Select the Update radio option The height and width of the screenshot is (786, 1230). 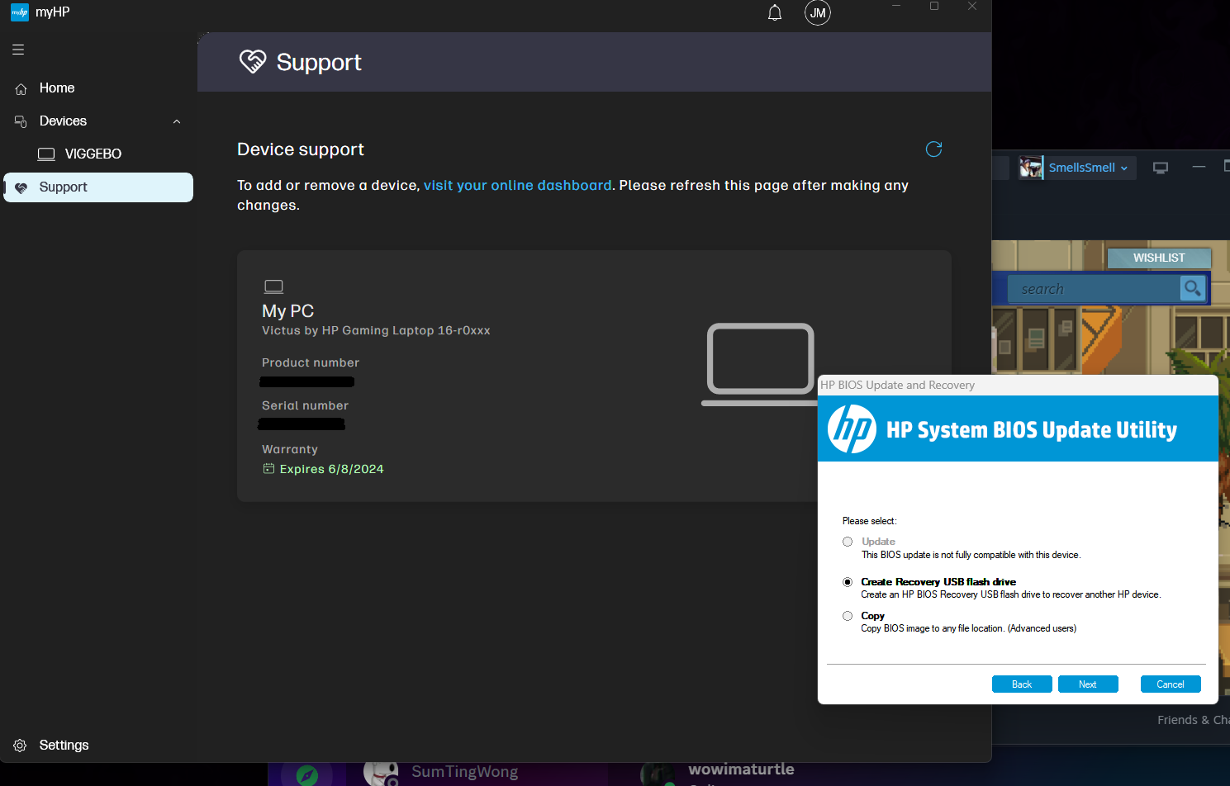pos(848,542)
